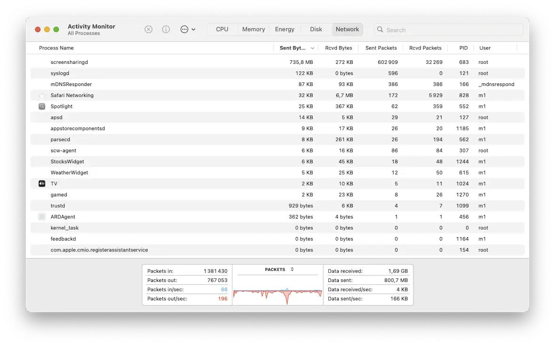Sort by the Rcvd Packets column header
The image size is (555, 346).
[x=425, y=47]
